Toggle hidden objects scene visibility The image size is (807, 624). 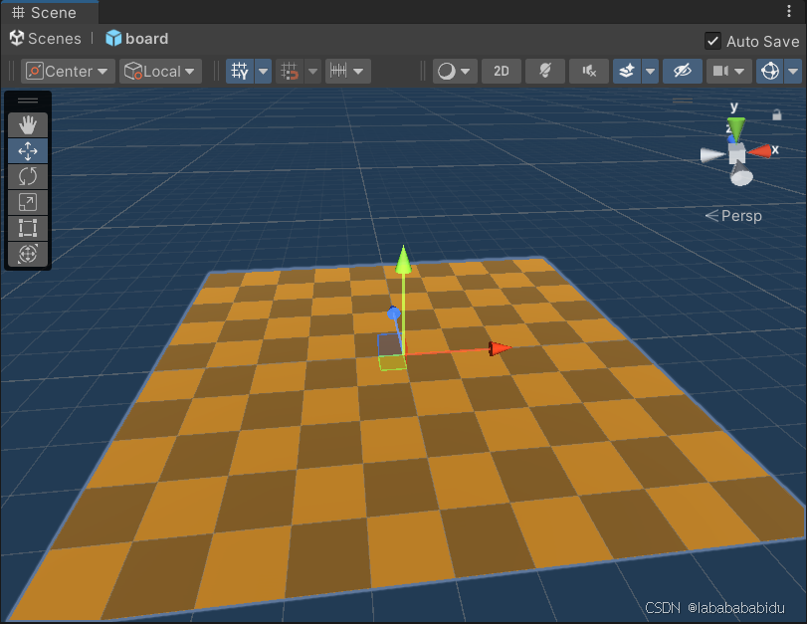683,71
